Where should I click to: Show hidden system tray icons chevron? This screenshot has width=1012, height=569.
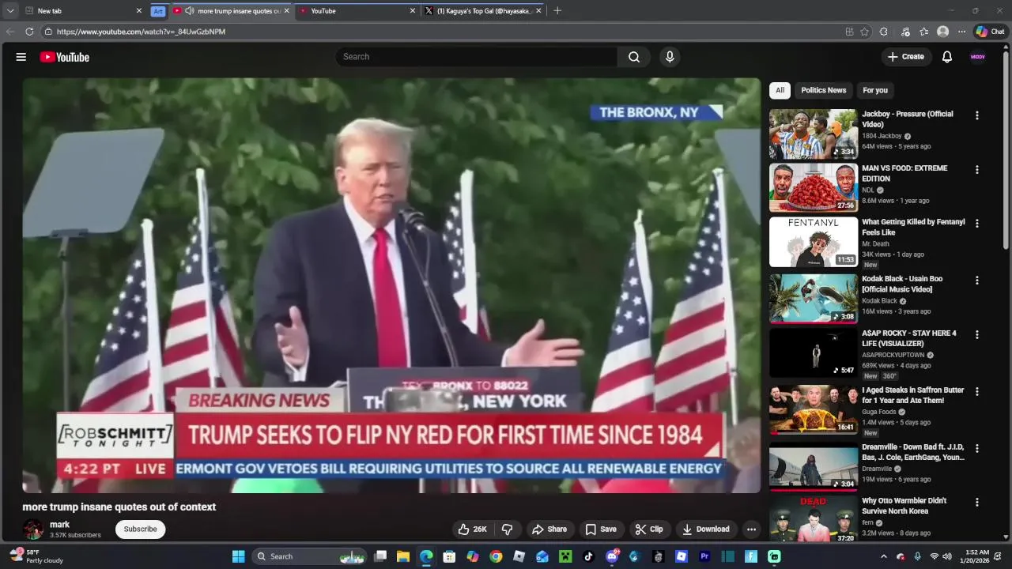tap(883, 556)
